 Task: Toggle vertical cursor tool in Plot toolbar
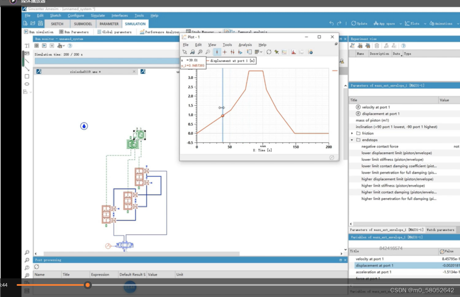coord(217,52)
